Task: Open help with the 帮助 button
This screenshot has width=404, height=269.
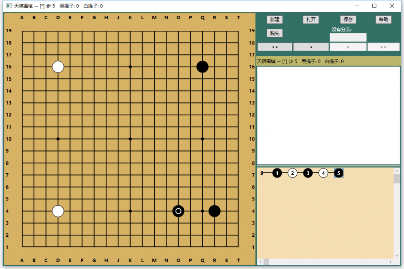Action: pos(383,20)
